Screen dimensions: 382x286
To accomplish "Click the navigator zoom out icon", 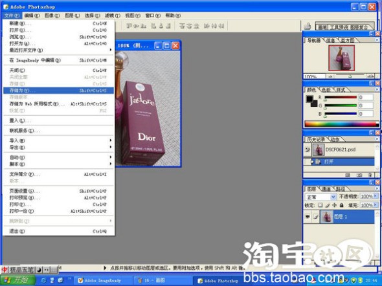I will point(330,76).
